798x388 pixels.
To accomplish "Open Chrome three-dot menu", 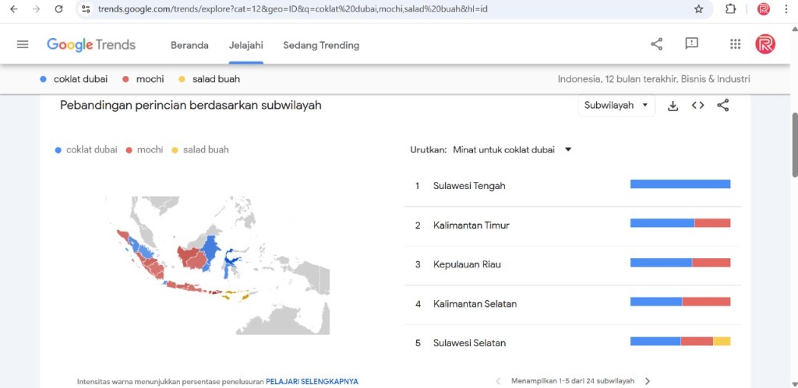I will pos(786,9).
